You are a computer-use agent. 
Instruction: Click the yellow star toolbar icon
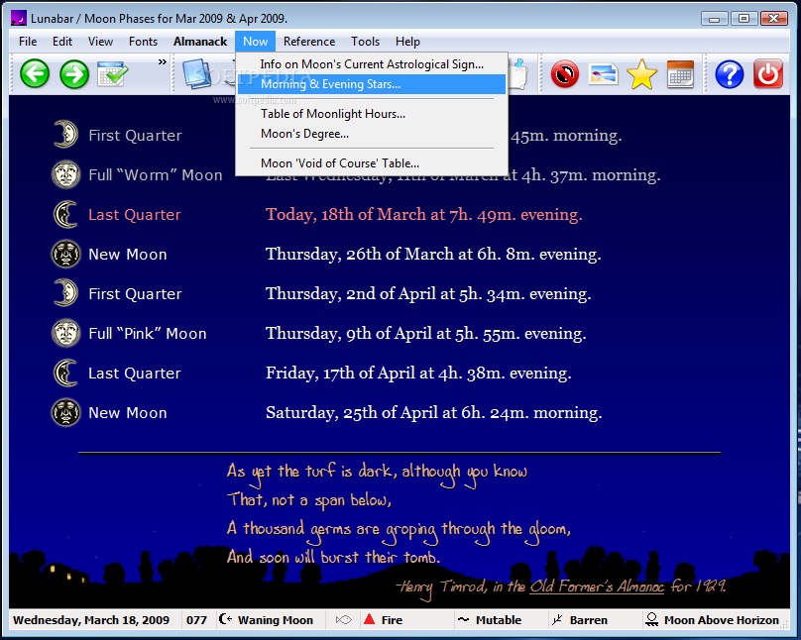point(641,74)
